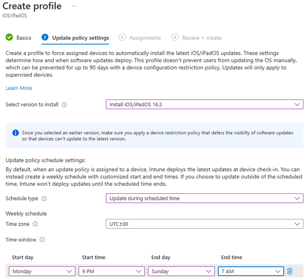
Task: Click info icon beside Time window
Action: click(x=42, y=240)
